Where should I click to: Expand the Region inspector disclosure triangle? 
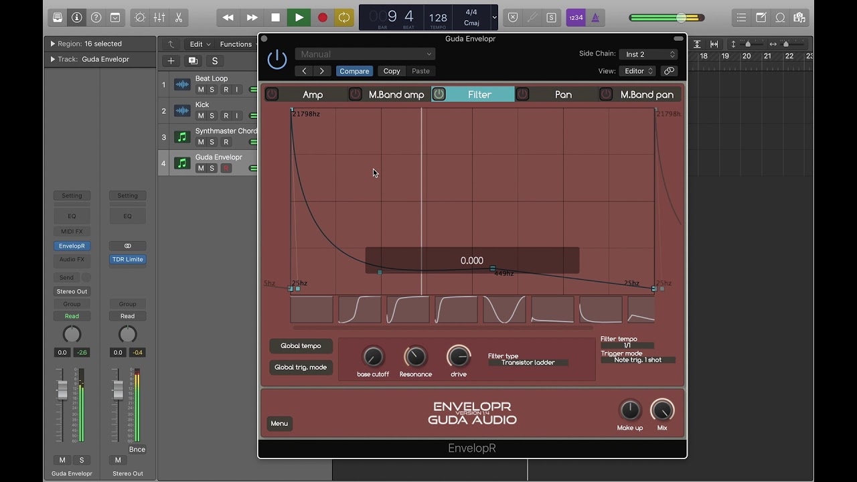[x=53, y=44]
